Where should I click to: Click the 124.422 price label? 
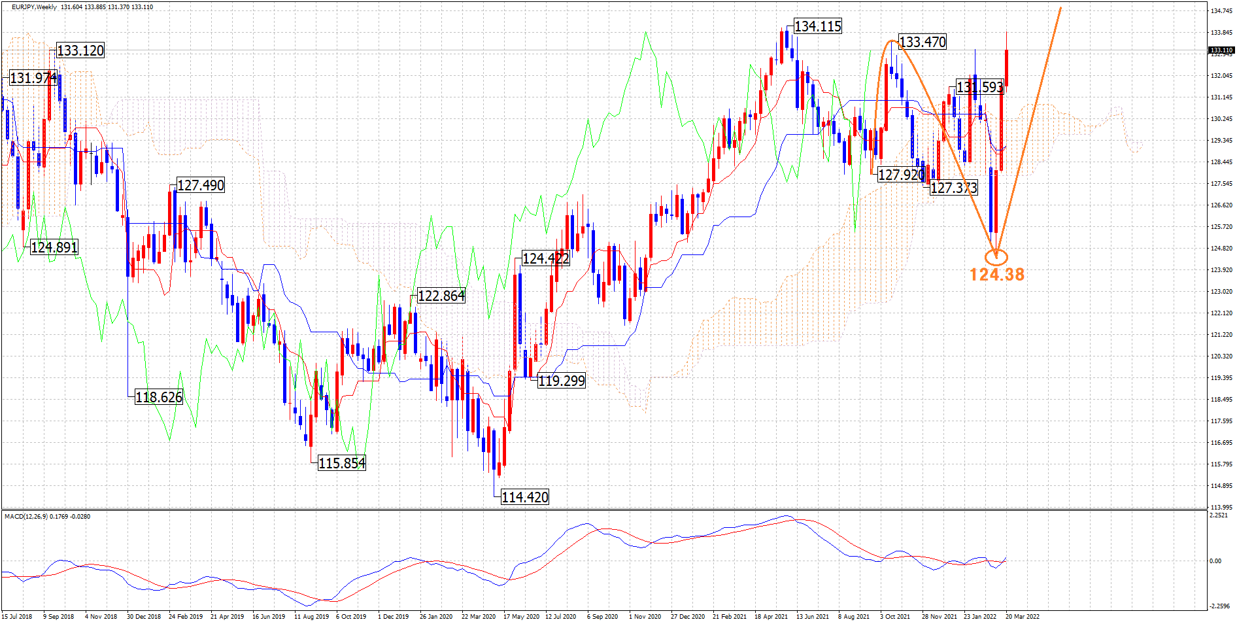click(x=545, y=259)
